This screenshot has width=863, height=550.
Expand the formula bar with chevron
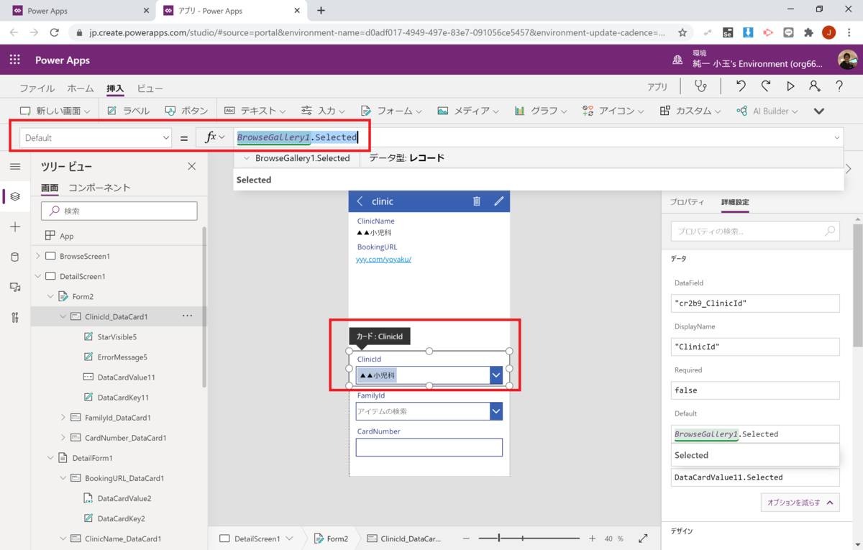click(837, 137)
